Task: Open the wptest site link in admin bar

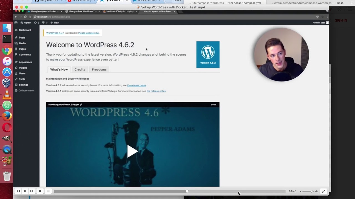Action: (x=26, y=22)
